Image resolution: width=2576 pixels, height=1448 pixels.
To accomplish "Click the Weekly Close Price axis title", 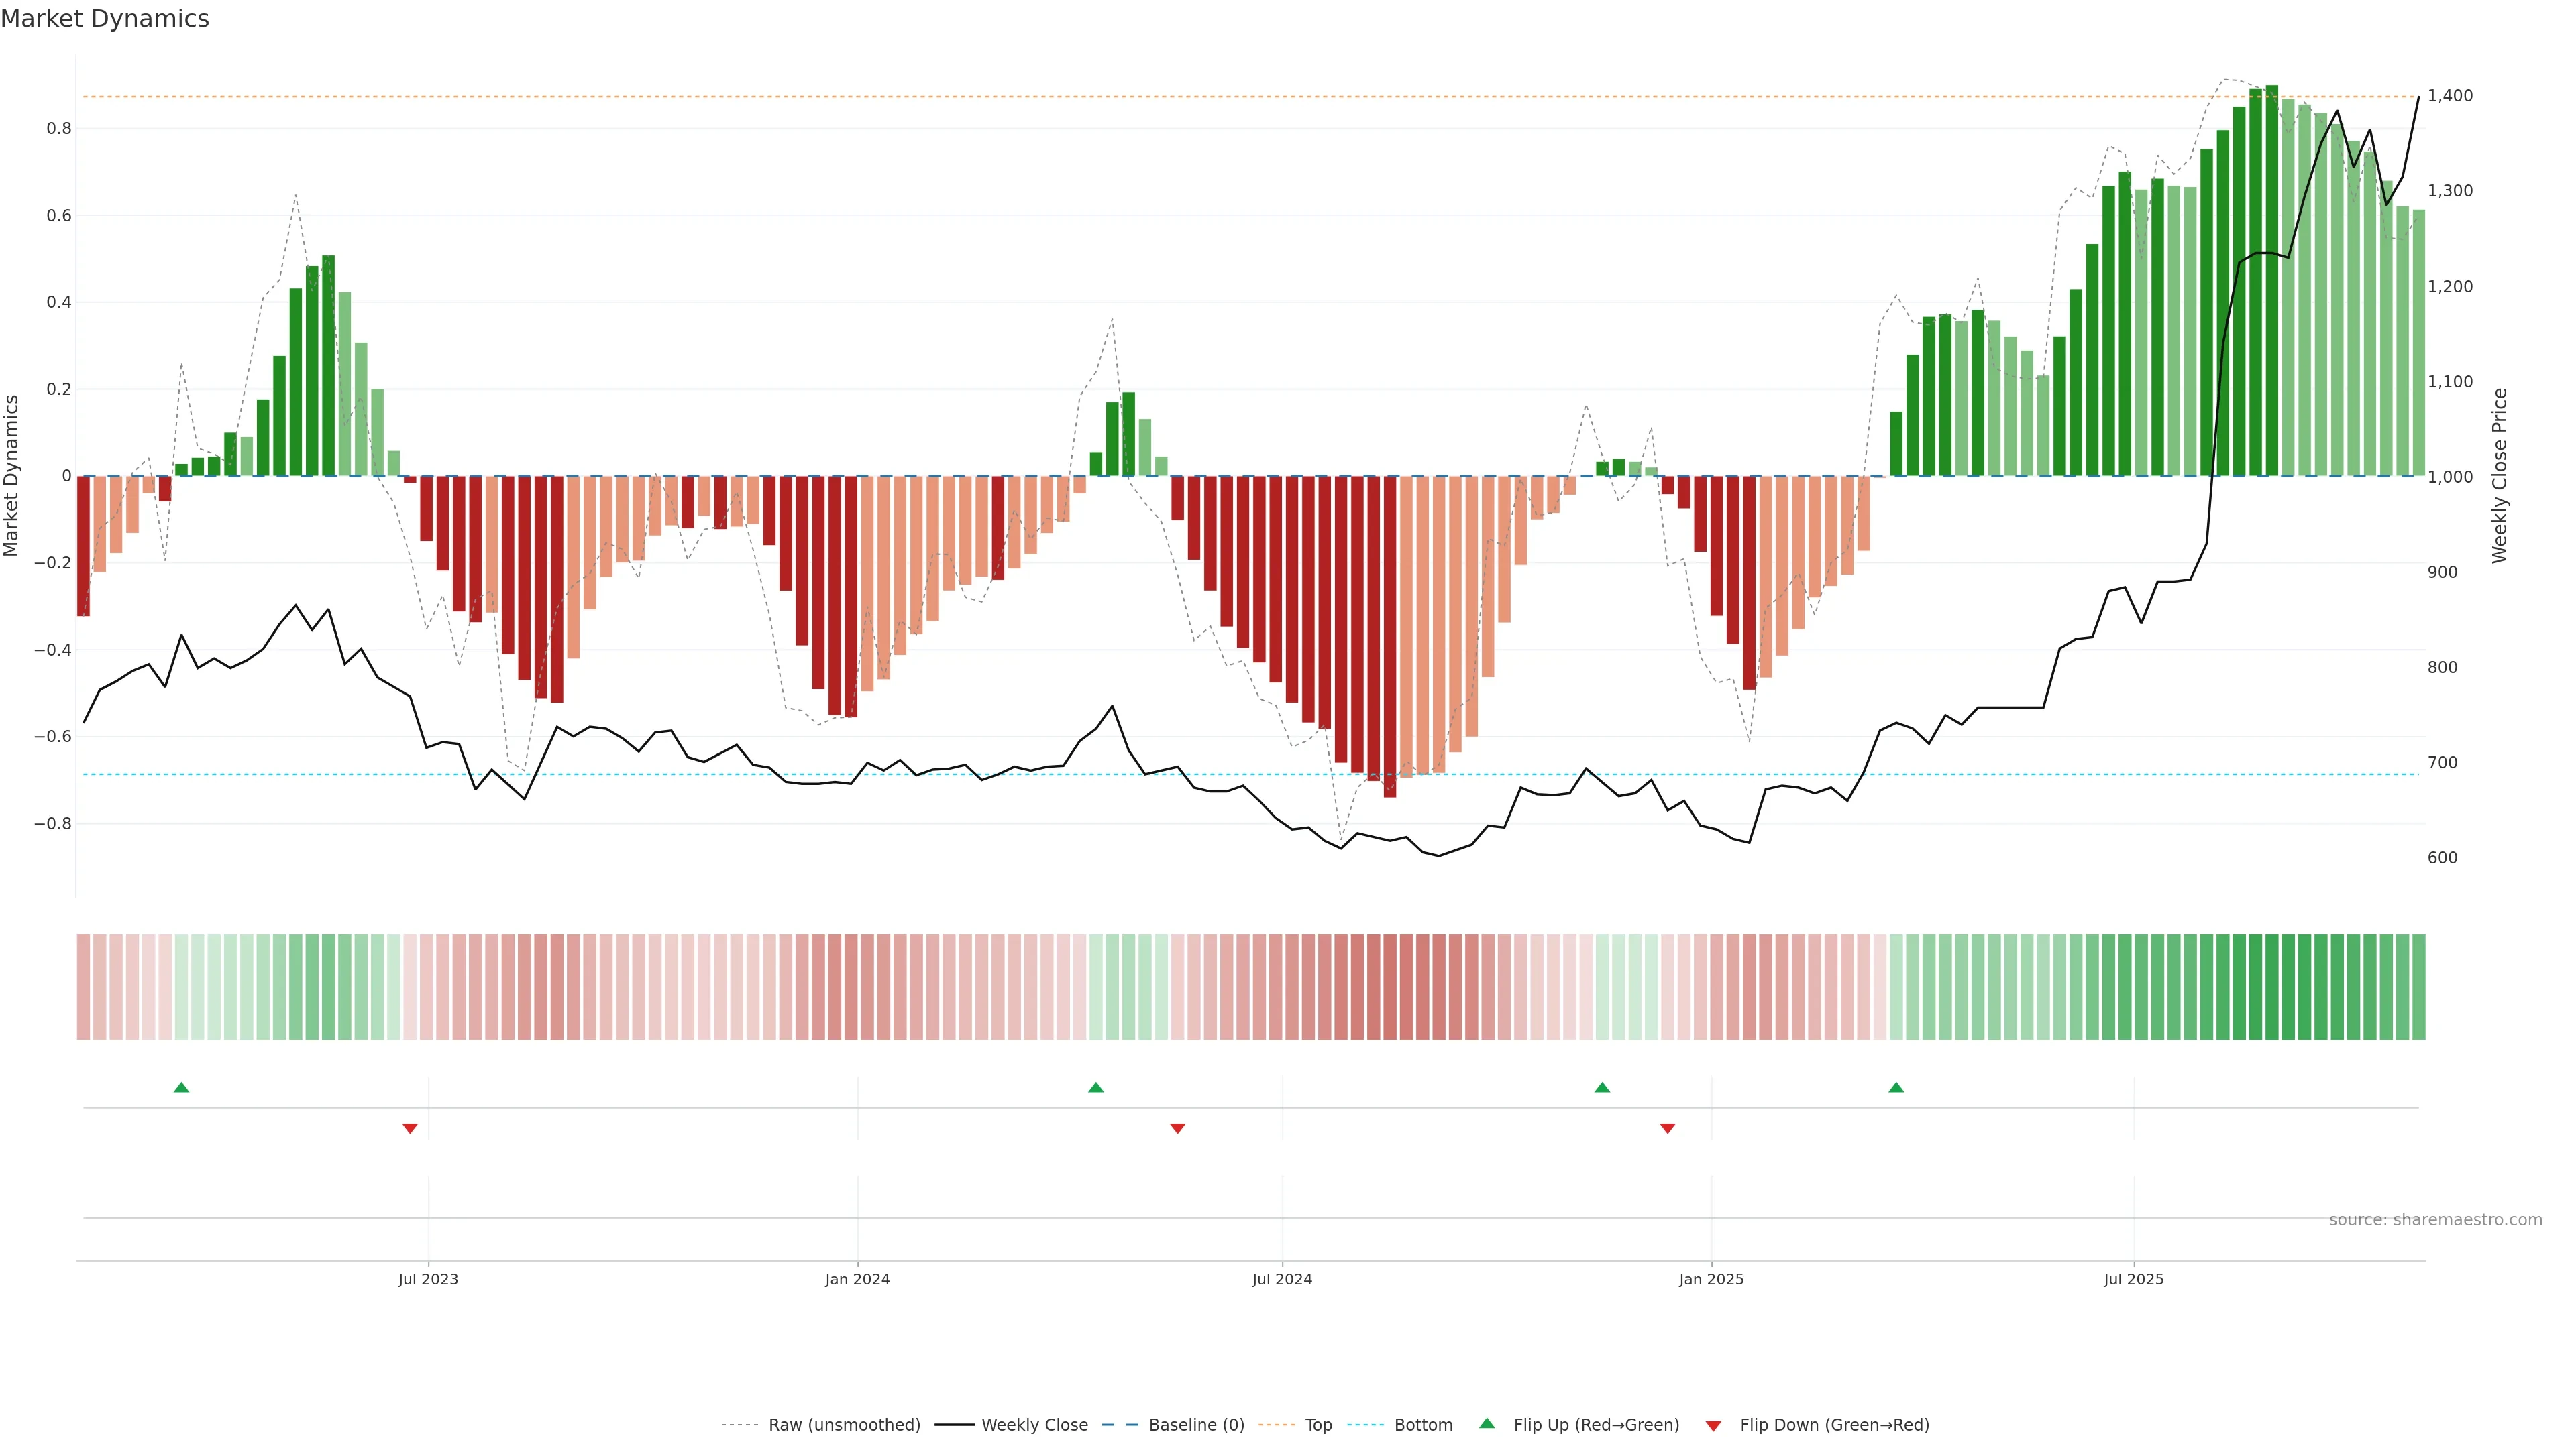I will click(2500, 476).
